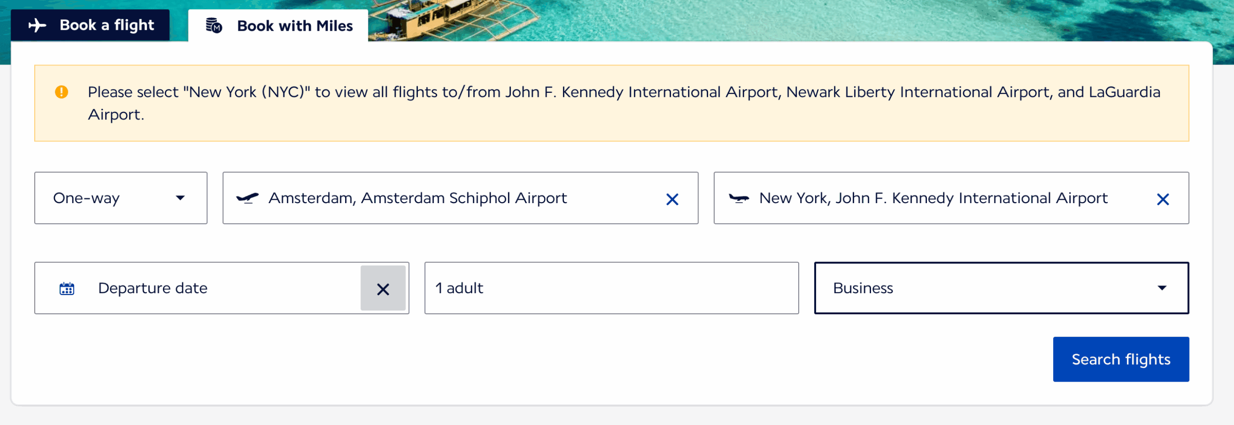Open the One-way trip type dropdown

(x=121, y=198)
